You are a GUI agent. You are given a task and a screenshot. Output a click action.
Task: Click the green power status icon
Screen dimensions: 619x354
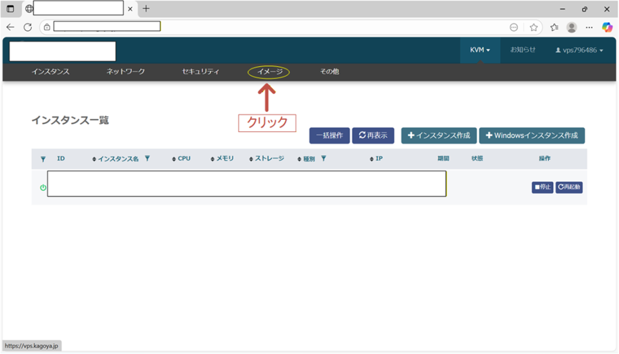coord(43,188)
